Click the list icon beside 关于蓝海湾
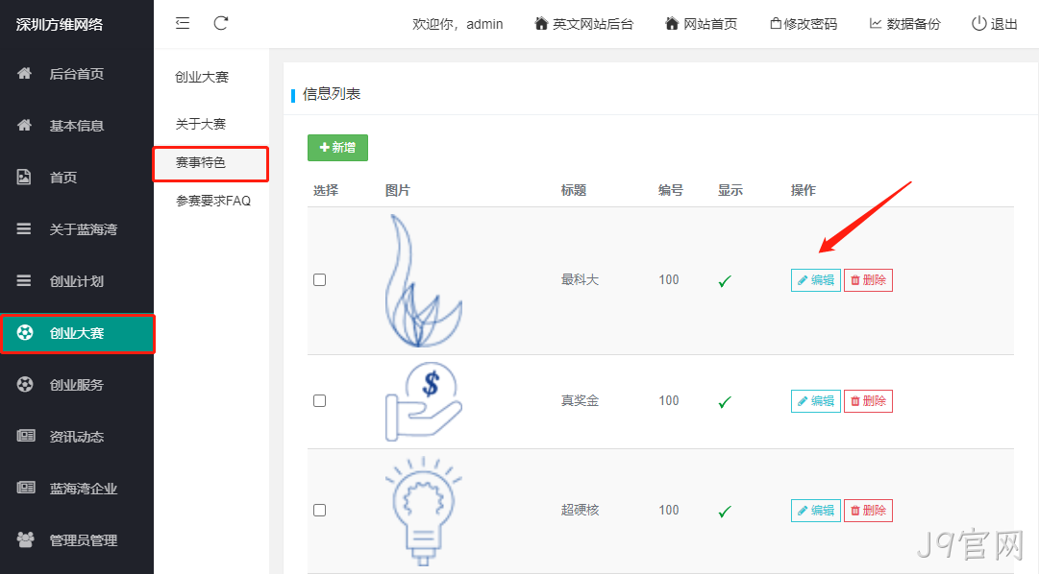 tap(24, 229)
